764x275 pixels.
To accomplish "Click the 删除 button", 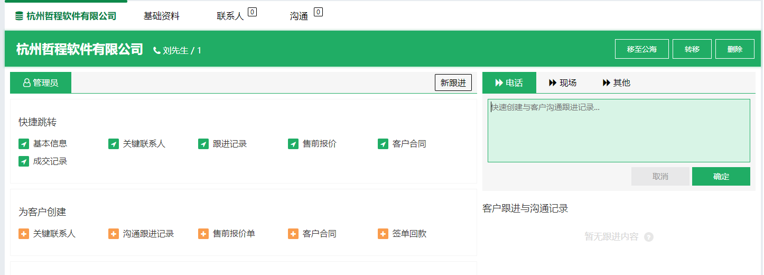I will (x=735, y=49).
